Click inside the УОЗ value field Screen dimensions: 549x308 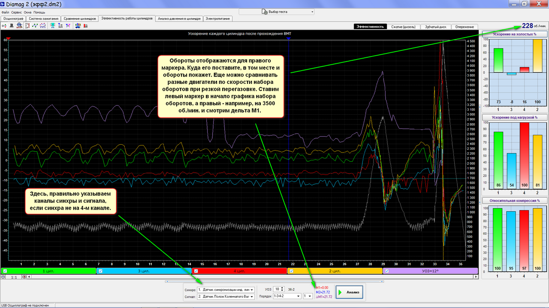(277, 289)
